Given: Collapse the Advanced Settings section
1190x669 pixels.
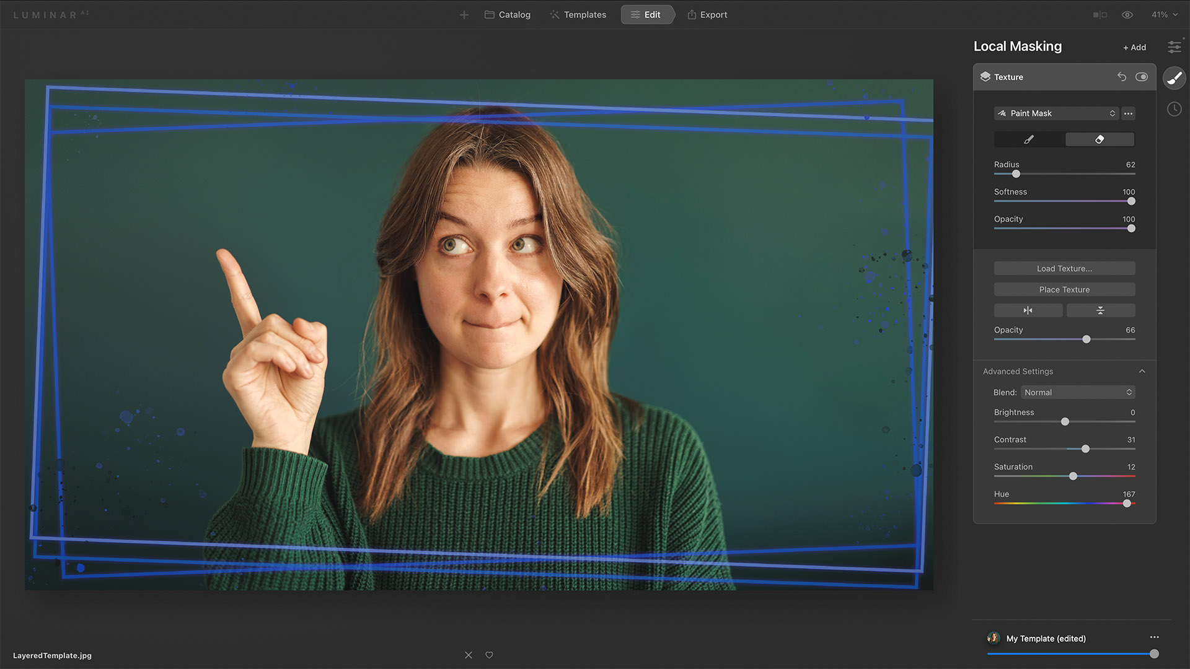Looking at the screenshot, I should [1142, 372].
